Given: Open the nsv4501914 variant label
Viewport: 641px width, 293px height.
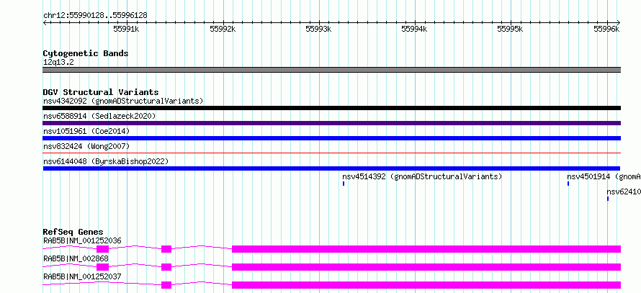Looking at the screenshot, I should tap(604, 176).
